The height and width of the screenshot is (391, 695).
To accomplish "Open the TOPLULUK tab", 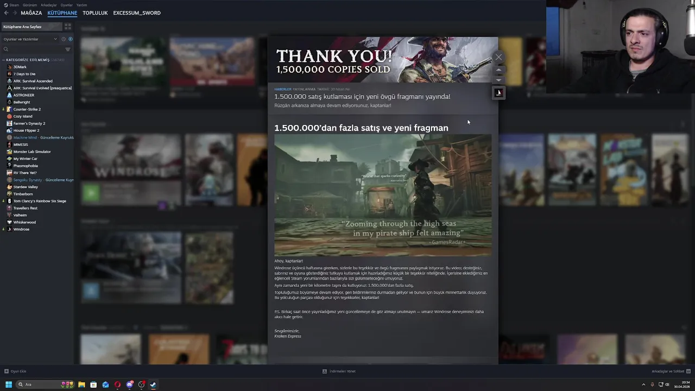I will point(95,13).
